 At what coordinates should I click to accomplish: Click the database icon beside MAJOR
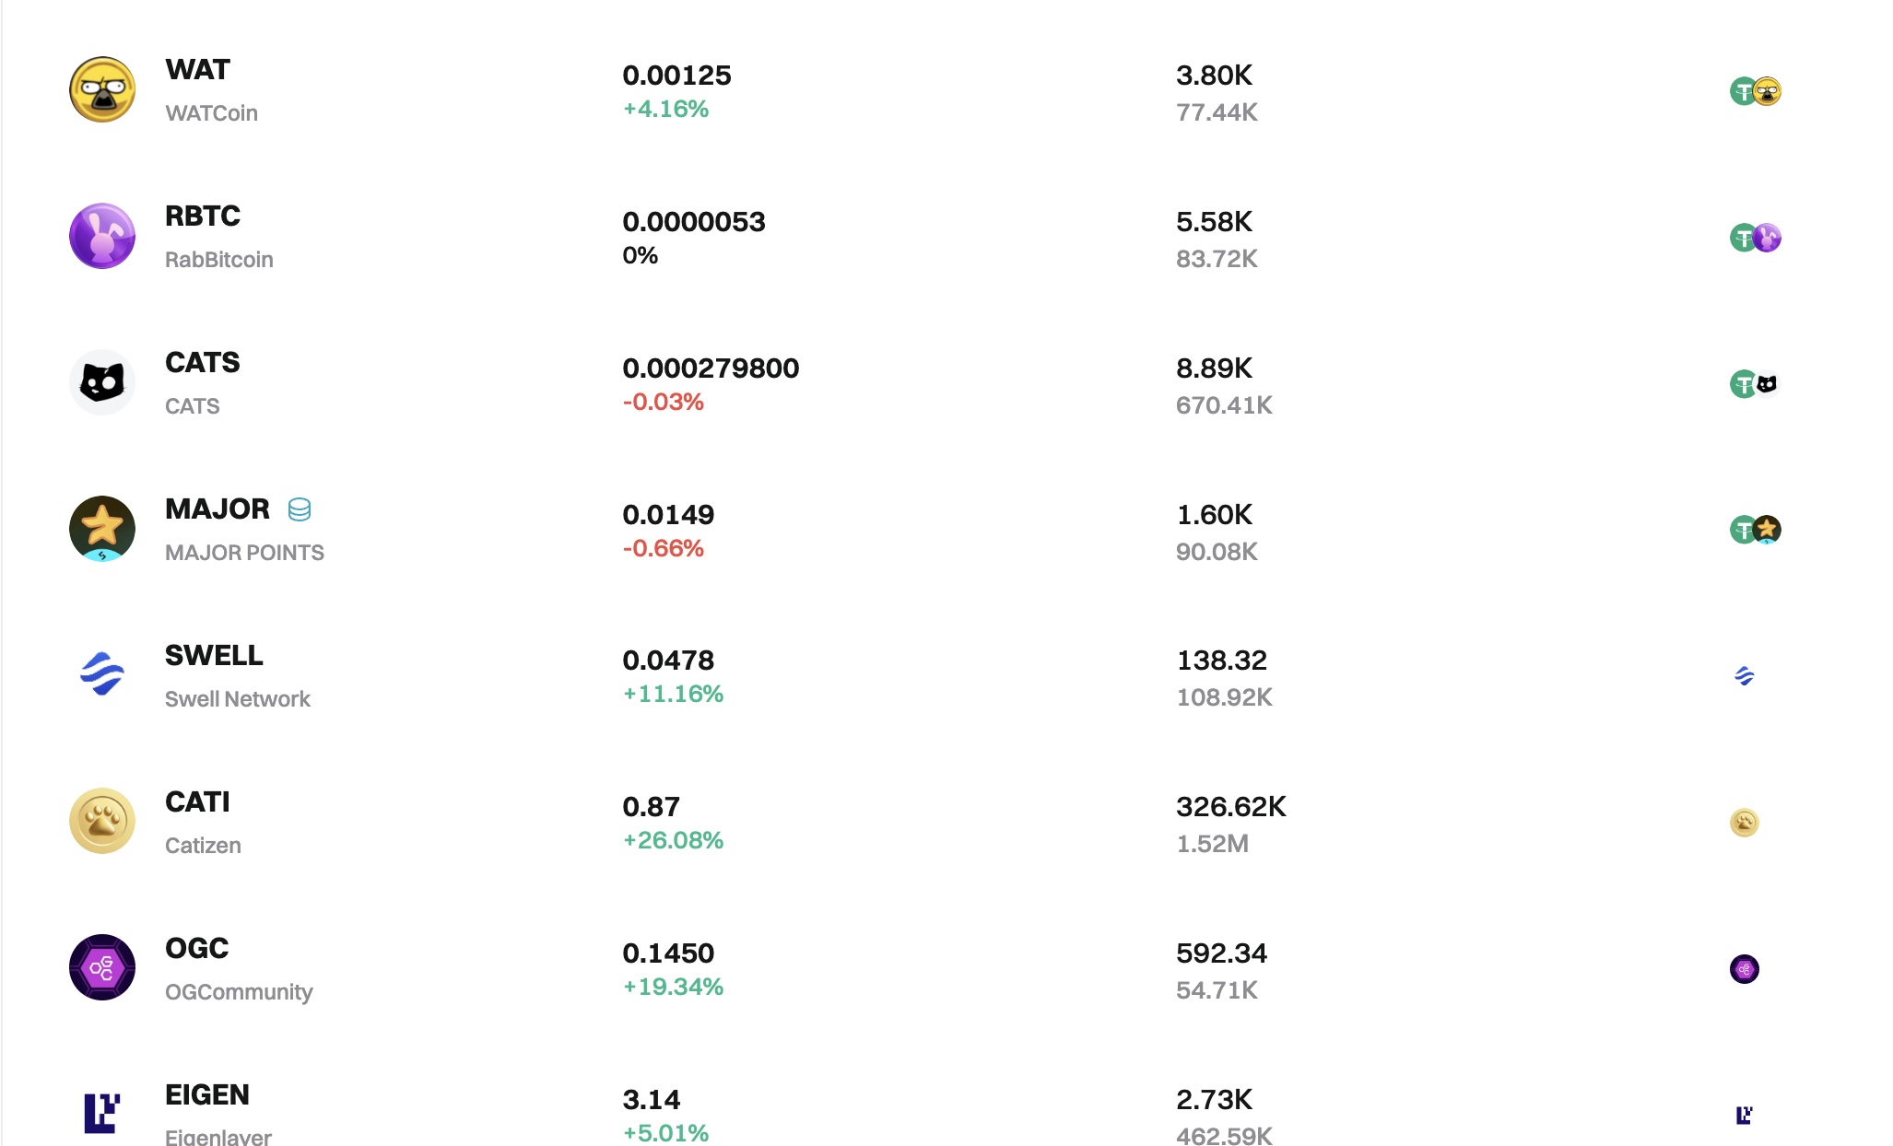click(300, 509)
